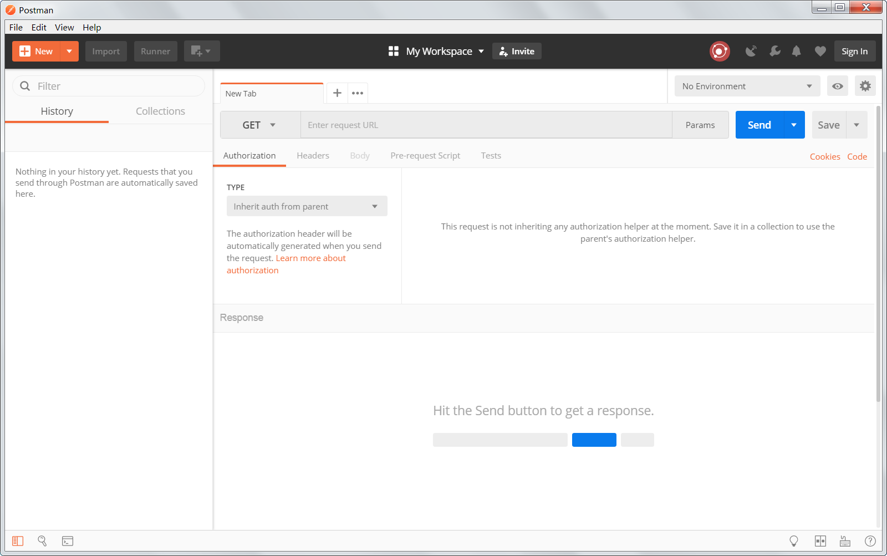Open tab options three dots menu
The image size is (887, 556).
pos(358,93)
